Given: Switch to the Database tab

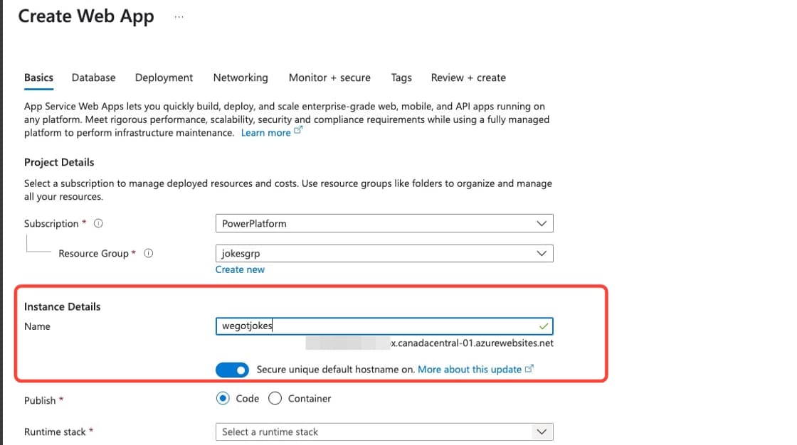Looking at the screenshot, I should click(x=93, y=77).
